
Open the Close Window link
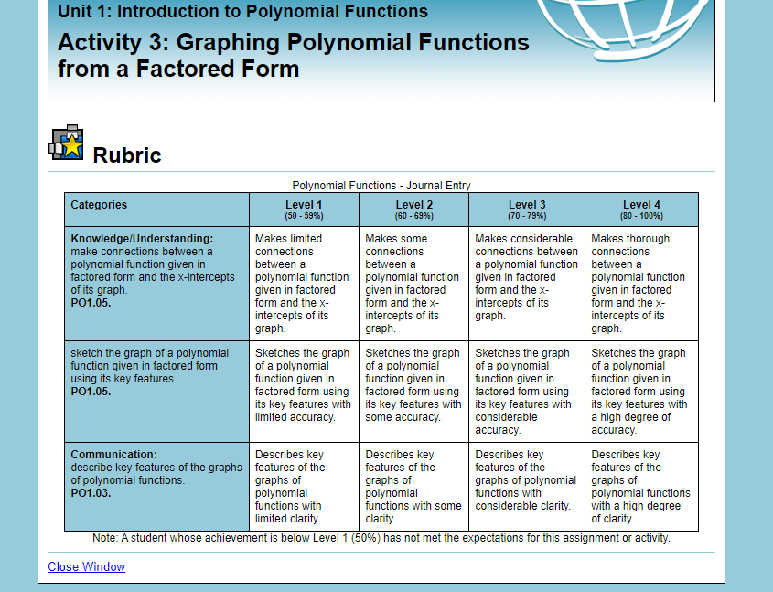(85, 566)
